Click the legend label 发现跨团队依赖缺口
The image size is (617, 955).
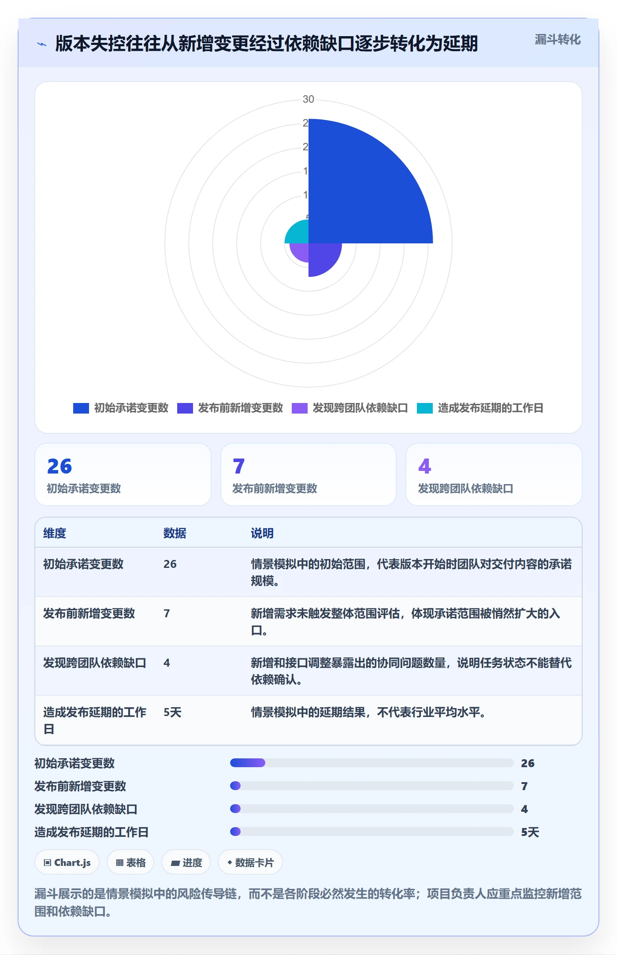pyautogui.click(x=361, y=408)
